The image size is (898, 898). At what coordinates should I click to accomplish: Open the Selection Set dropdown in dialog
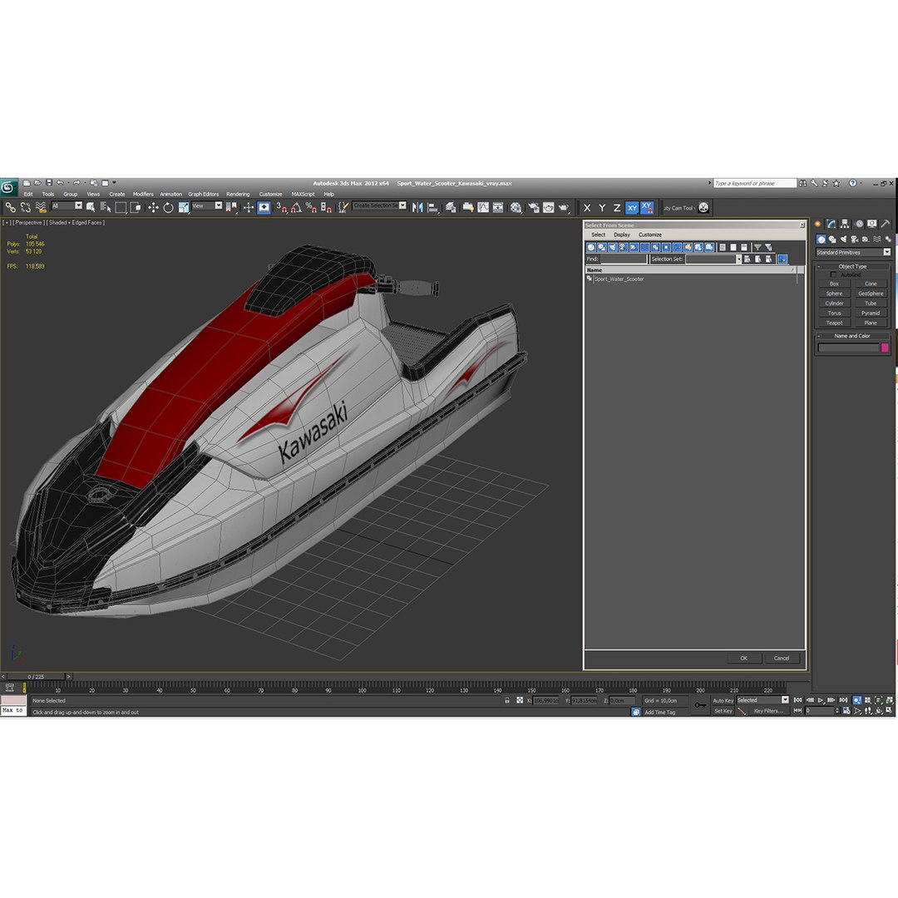click(713, 259)
